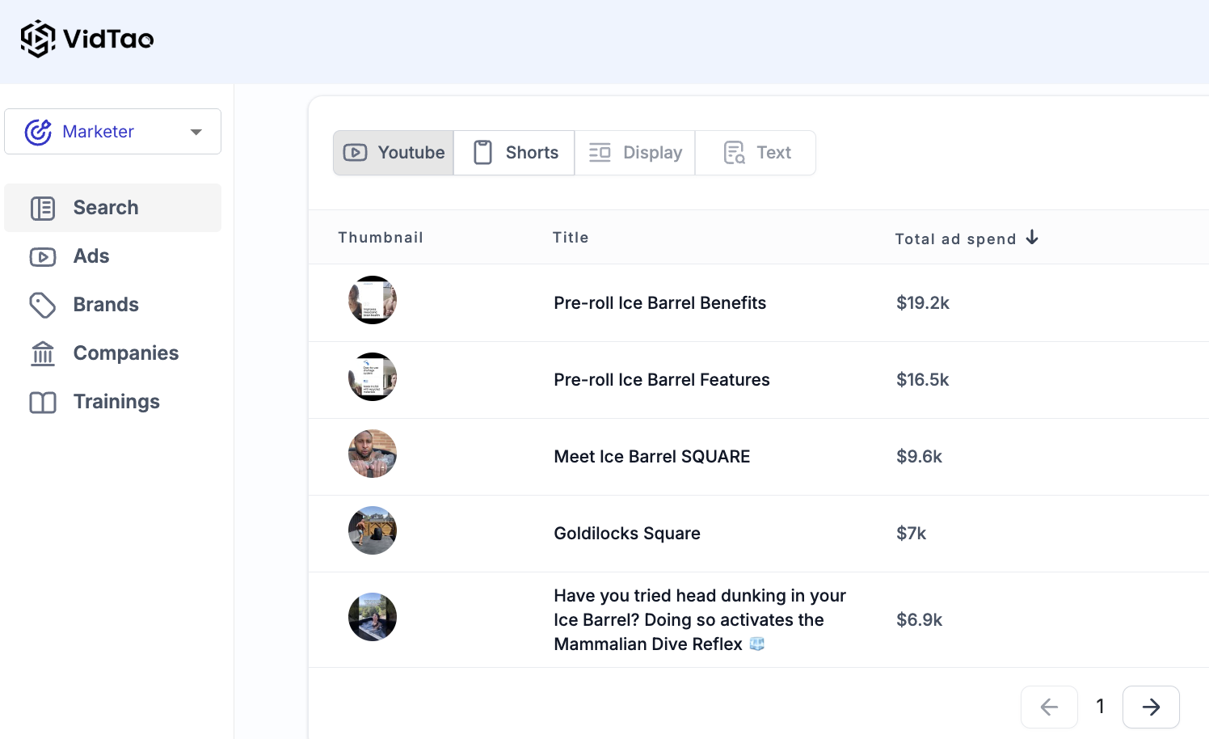Open the Brands section

[x=112, y=305]
